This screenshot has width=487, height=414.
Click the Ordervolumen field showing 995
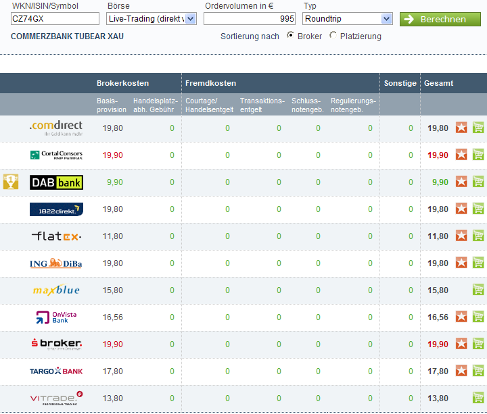pos(250,19)
